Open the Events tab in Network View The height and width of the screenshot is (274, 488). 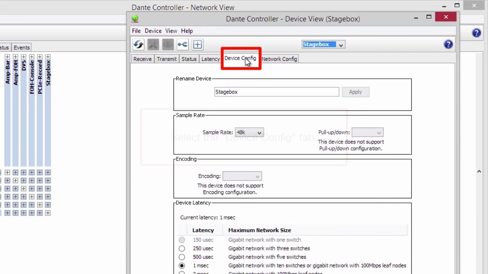[22, 48]
